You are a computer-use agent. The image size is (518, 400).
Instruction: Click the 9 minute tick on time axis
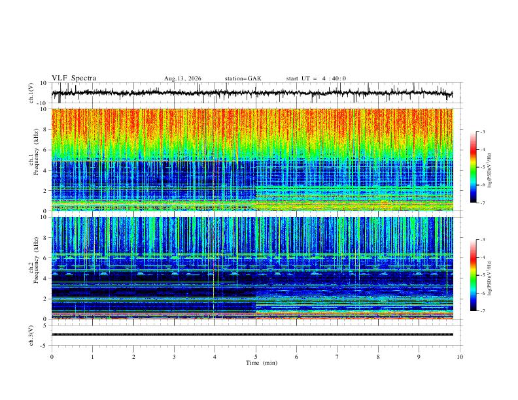419,357
